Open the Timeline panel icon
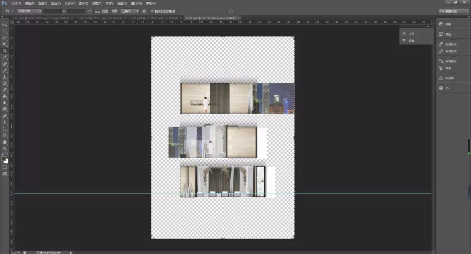Image resolution: width=471 pixels, height=254 pixels. click(441, 78)
